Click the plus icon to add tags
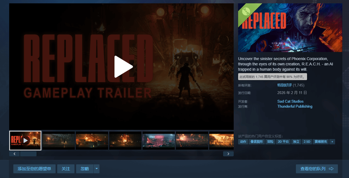 pos(332,142)
